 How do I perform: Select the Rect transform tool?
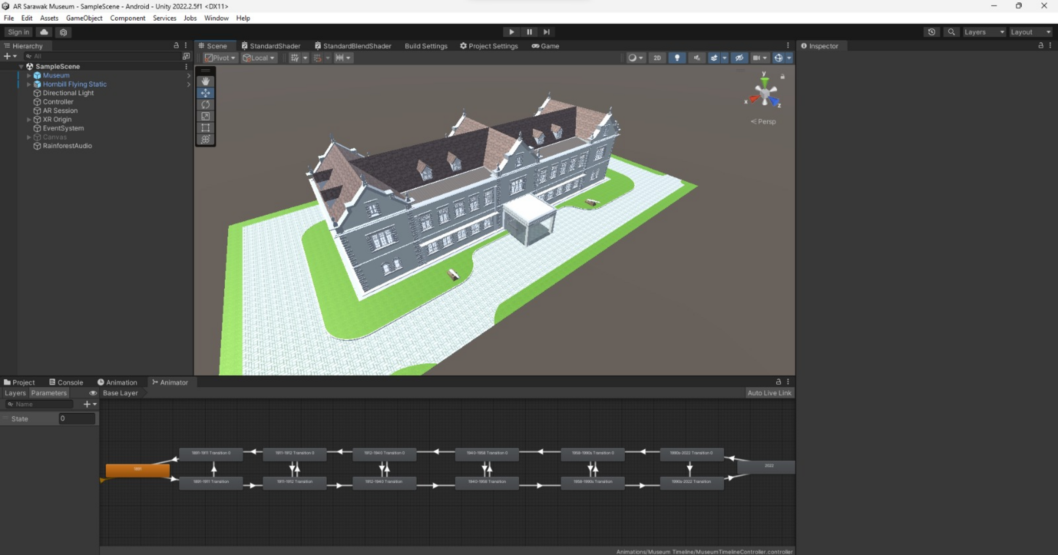click(205, 128)
